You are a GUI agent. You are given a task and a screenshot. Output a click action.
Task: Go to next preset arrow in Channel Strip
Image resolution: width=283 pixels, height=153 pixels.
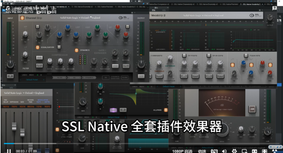point(44,80)
